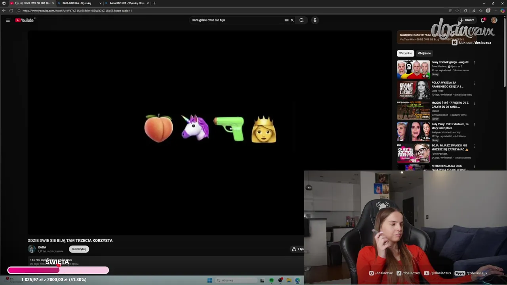
Task: Click the browser address bar URL
Action: [77, 11]
